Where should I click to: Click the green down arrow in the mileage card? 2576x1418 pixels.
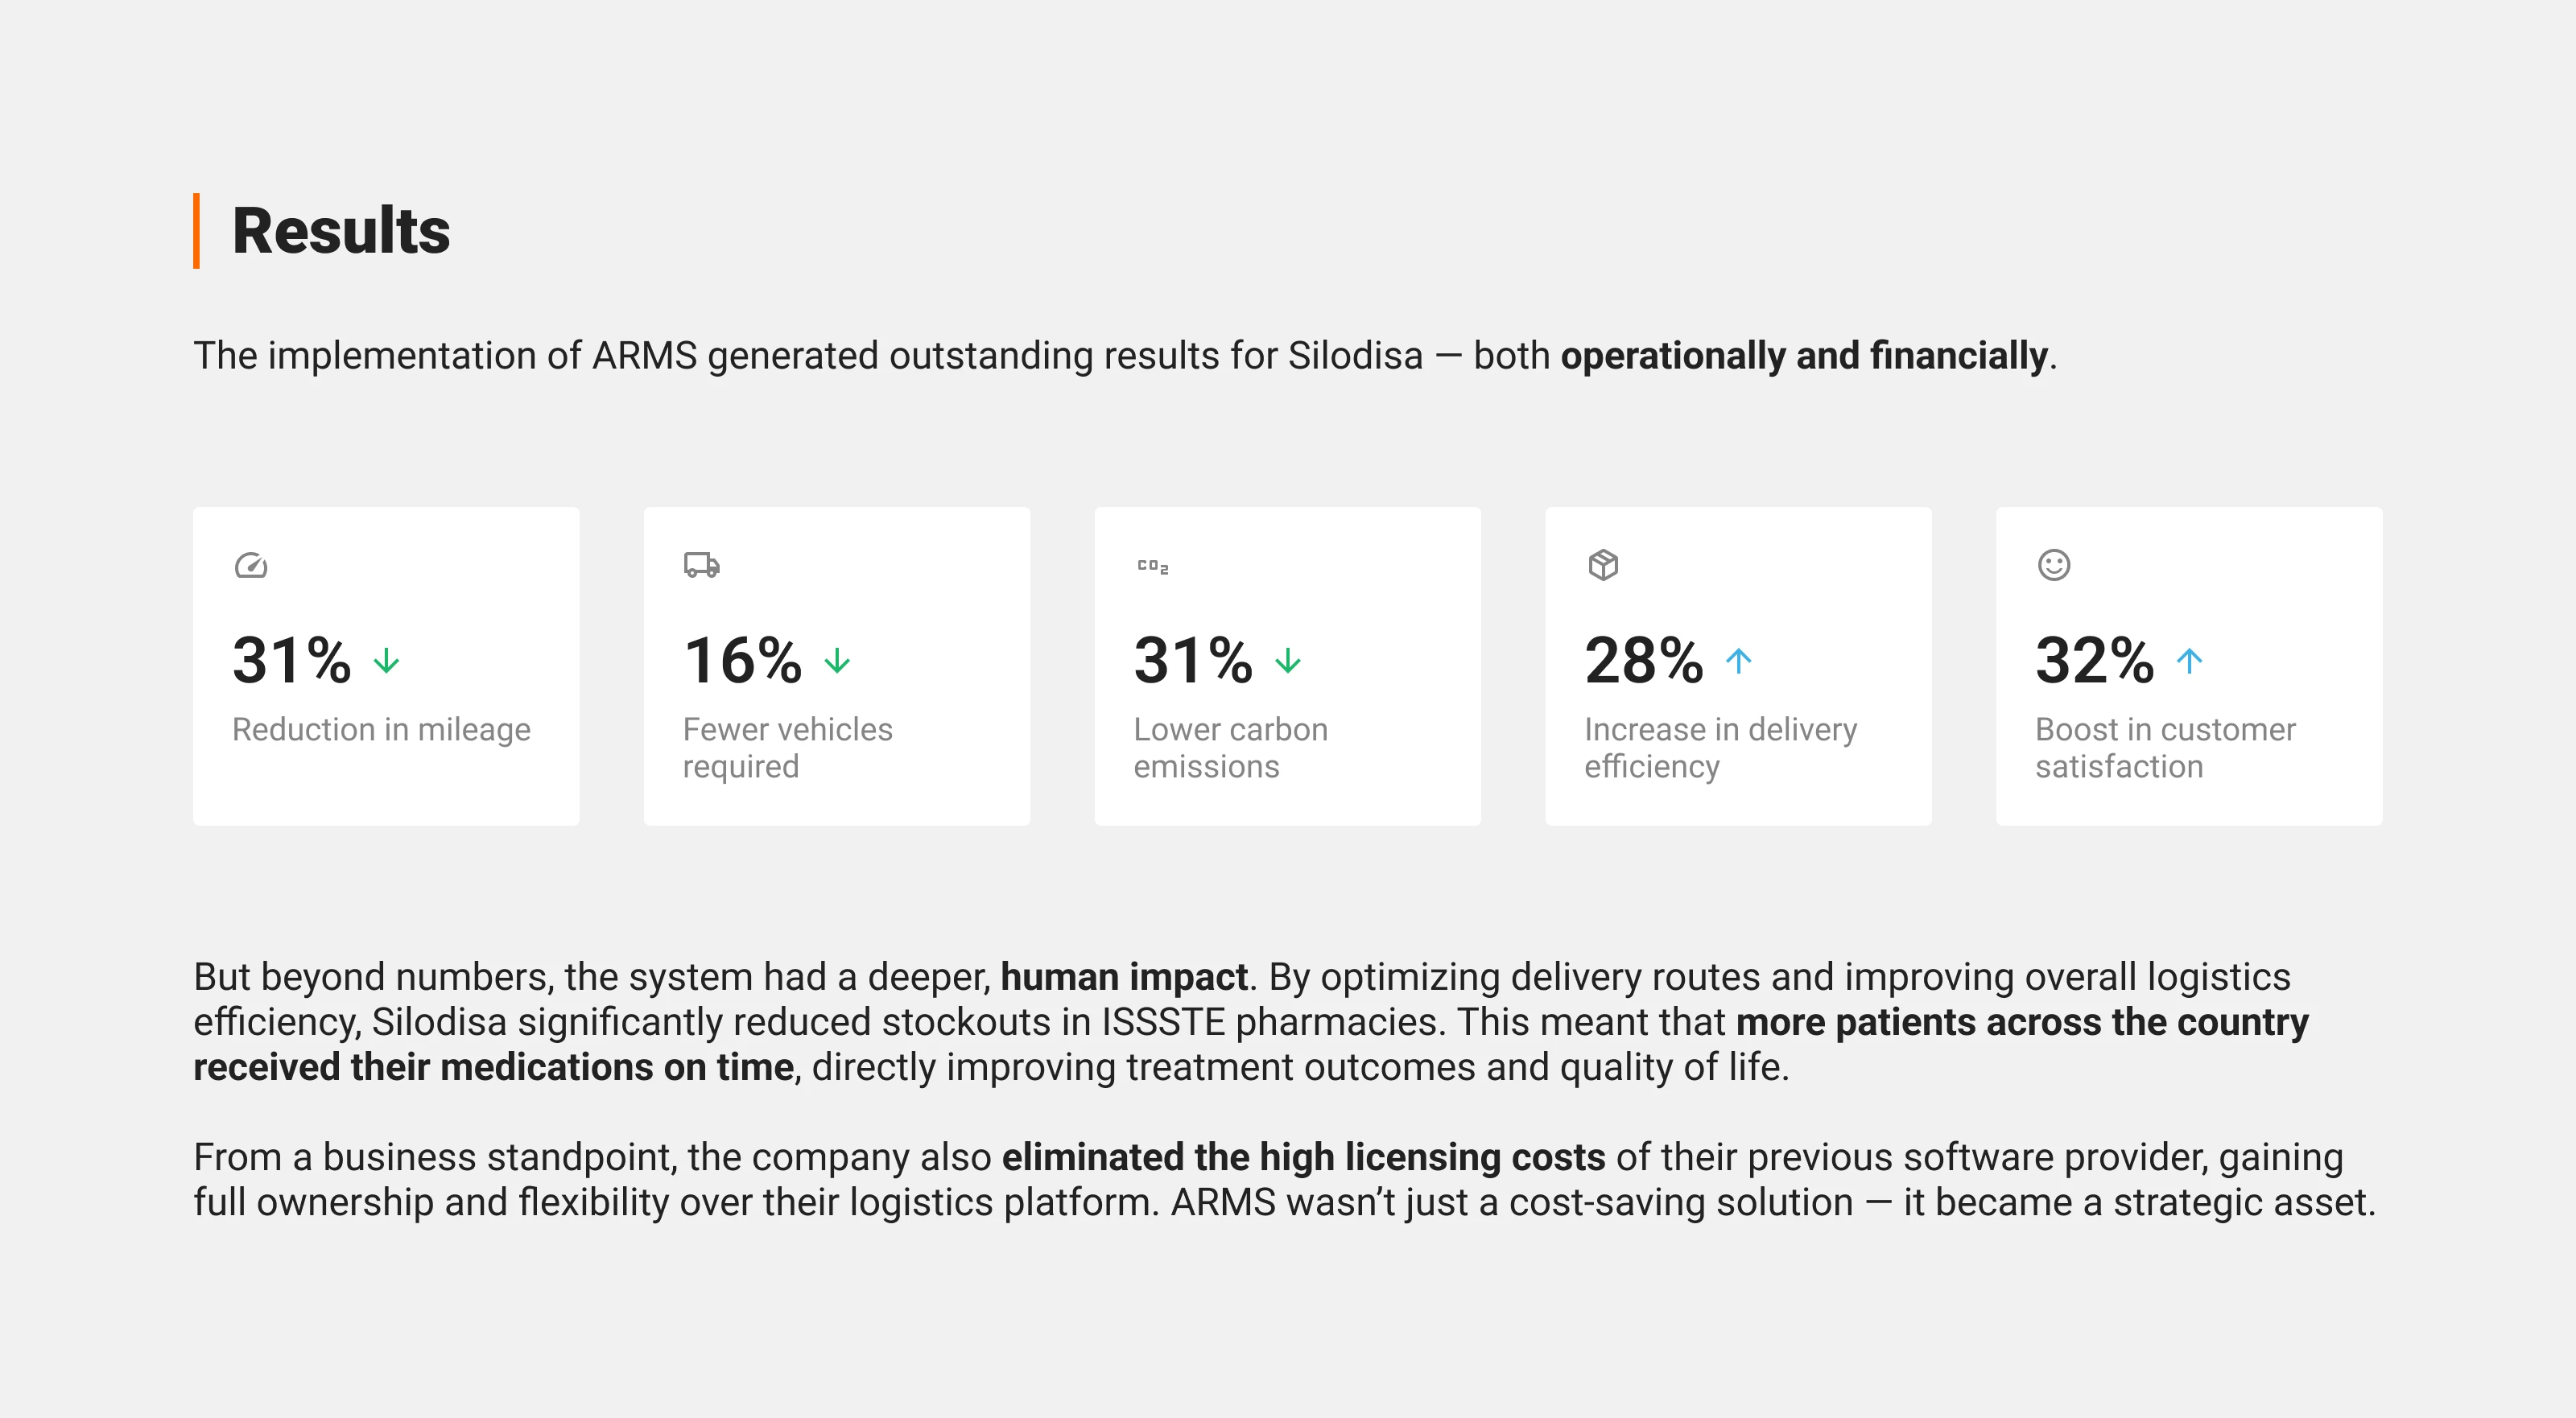tap(386, 661)
